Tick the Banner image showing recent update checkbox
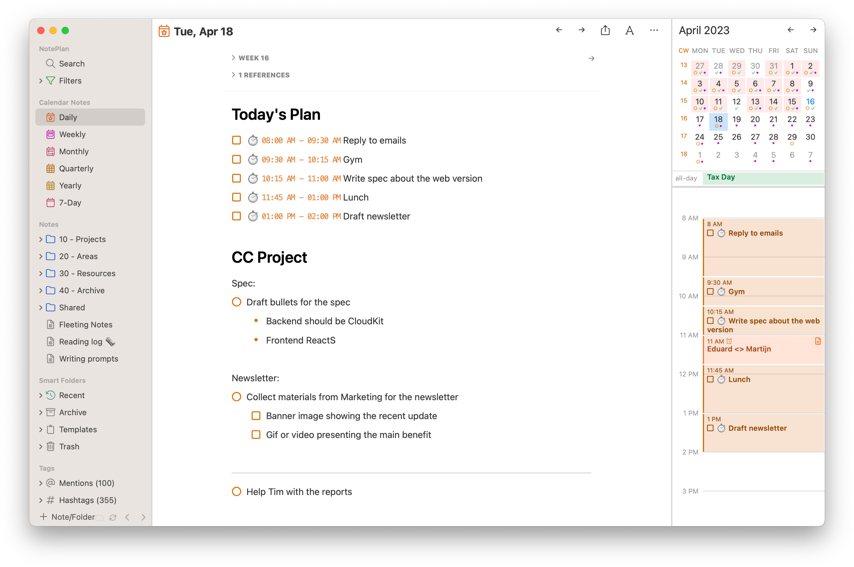854x567 pixels. point(256,416)
